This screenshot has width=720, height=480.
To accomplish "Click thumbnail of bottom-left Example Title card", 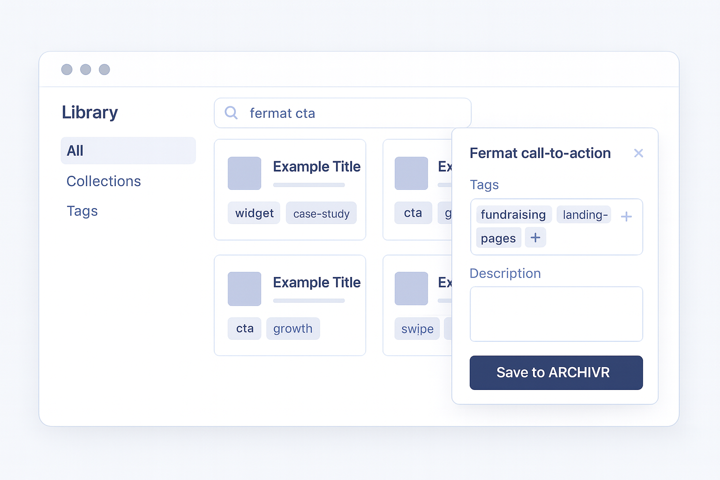I will tap(244, 289).
